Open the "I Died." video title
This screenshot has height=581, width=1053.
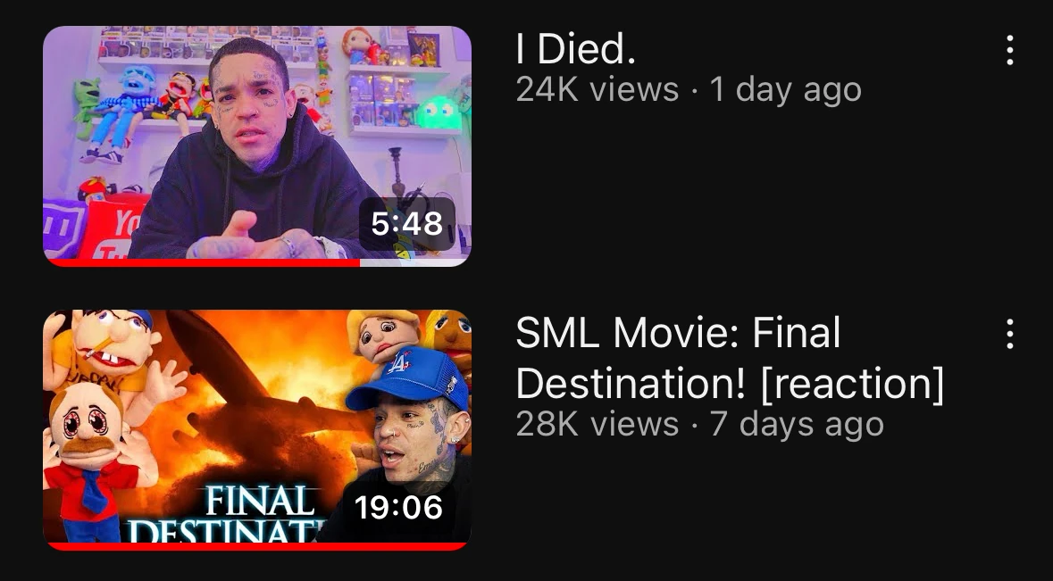(x=576, y=50)
